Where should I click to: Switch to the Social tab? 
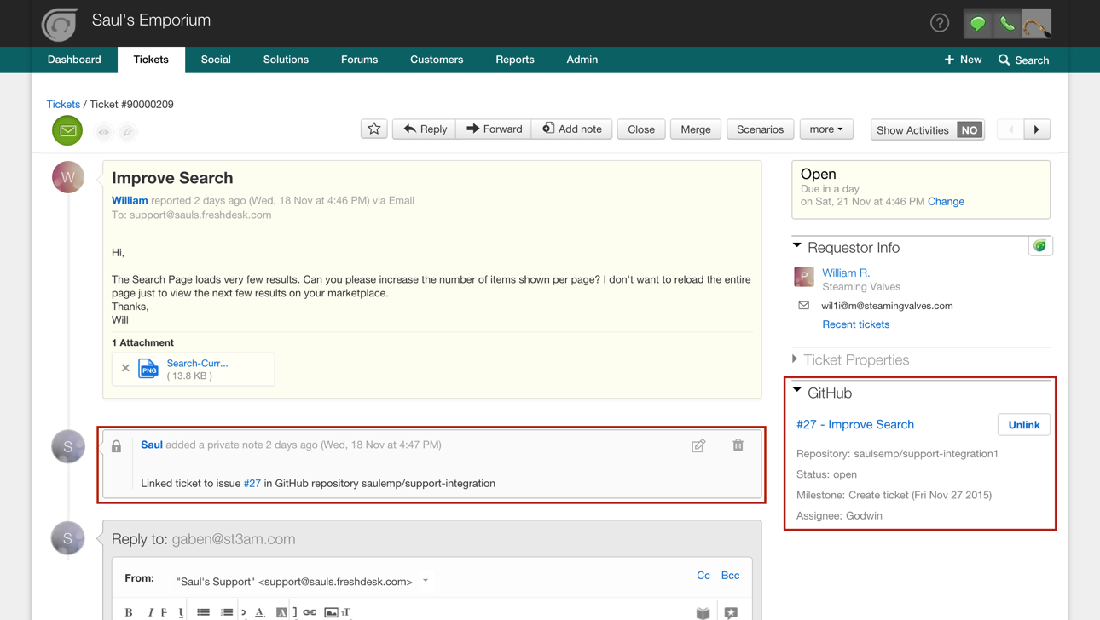(x=216, y=60)
